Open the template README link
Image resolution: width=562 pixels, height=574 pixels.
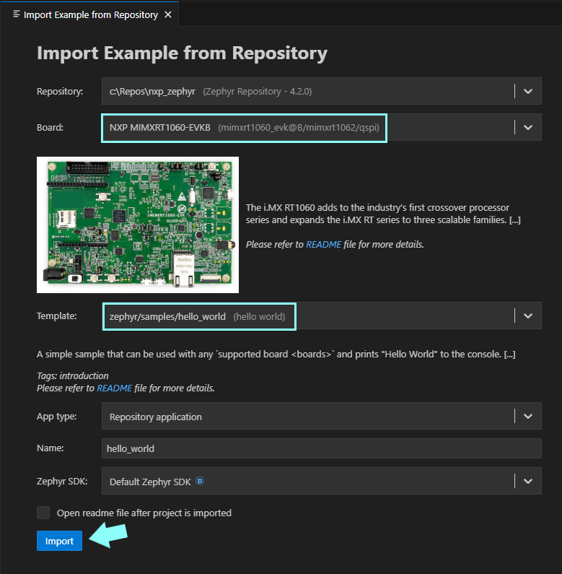tap(114, 388)
